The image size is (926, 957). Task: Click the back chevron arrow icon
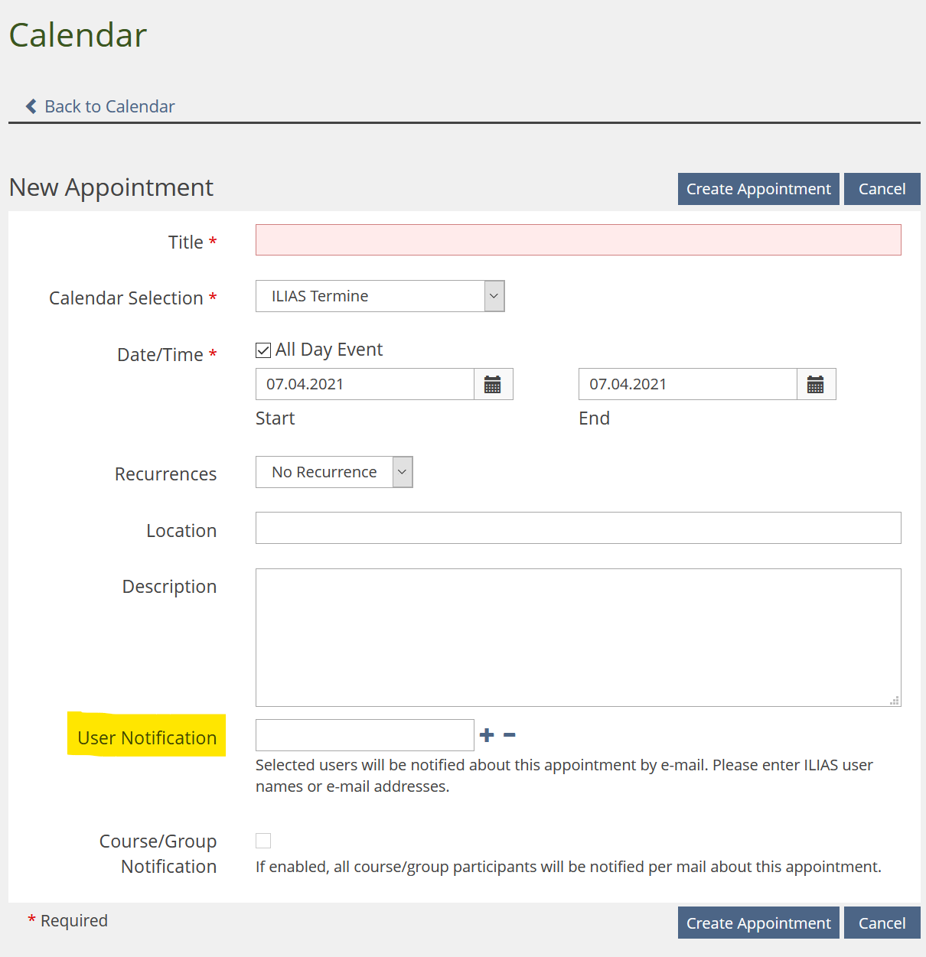click(x=31, y=106)
